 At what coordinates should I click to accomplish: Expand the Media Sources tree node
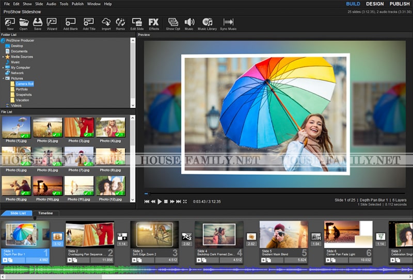pyautogui.click(x=3, y=57)
